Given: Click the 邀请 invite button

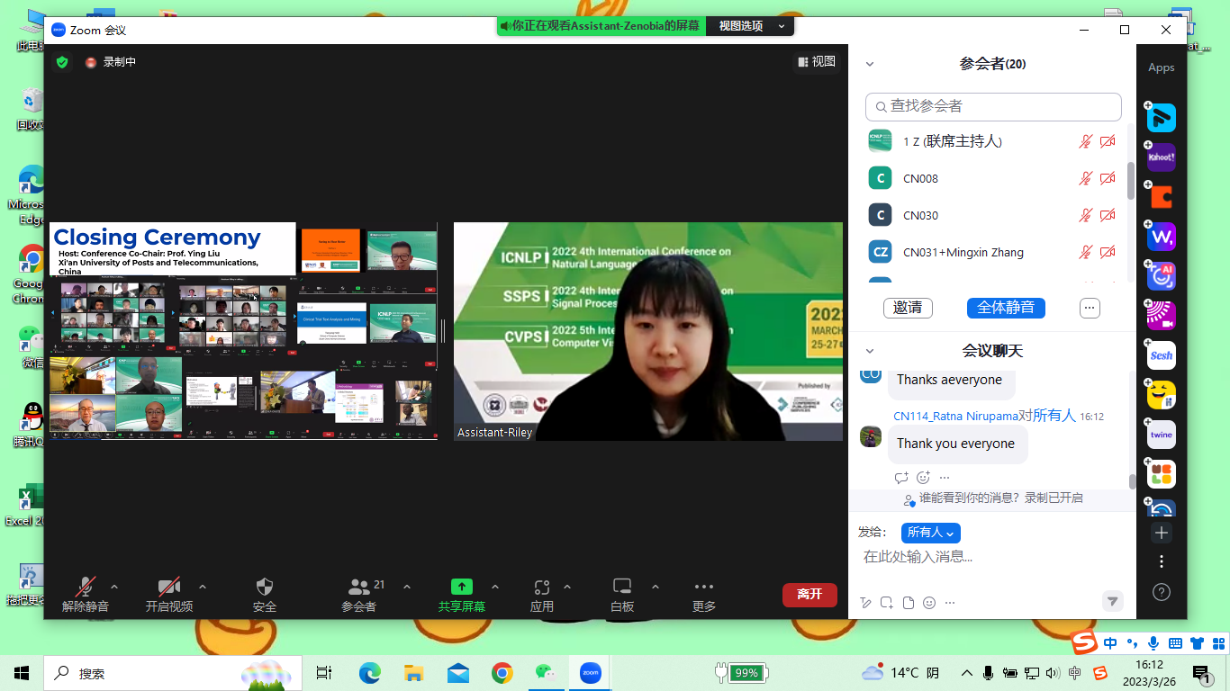Looking at the screenshot, I should (908, 308).
